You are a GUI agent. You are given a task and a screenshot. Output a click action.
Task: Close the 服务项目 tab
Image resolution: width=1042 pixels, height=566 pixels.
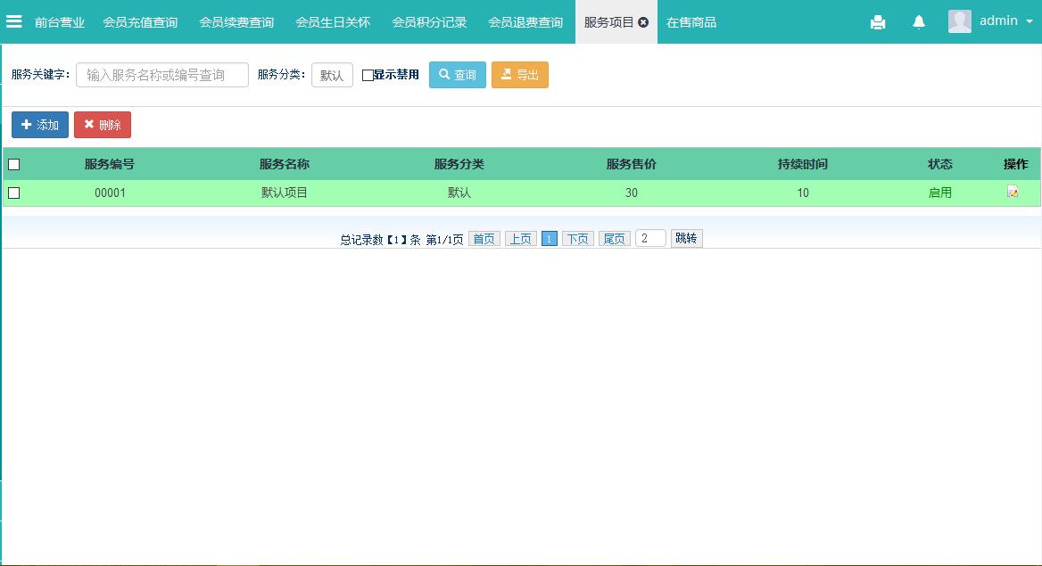(x=643, y=22)
